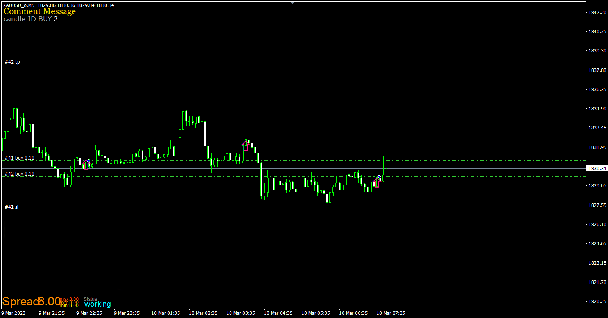Click price level 1823.15 on axis

click(597, 263)
